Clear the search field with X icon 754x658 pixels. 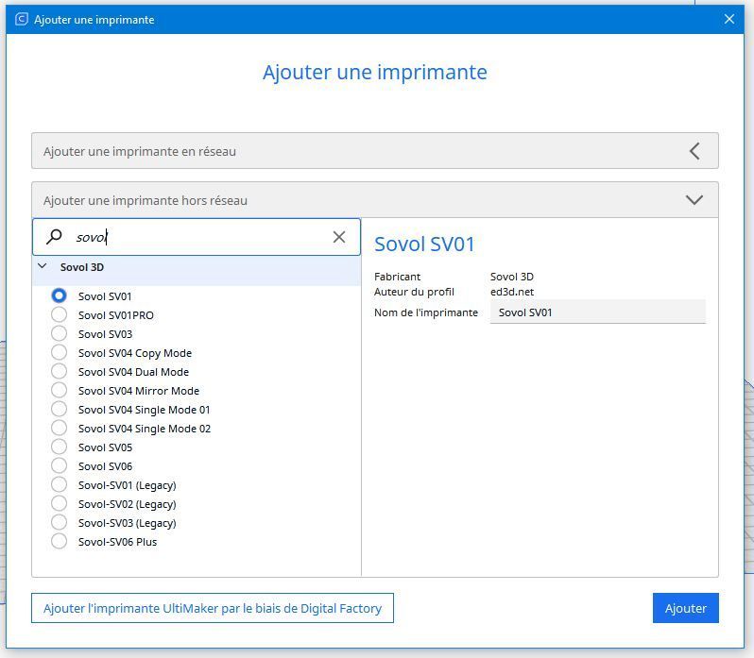tap(339, 237)
